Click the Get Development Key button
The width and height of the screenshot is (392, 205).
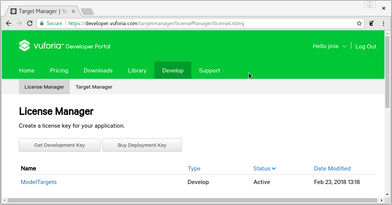59,145
